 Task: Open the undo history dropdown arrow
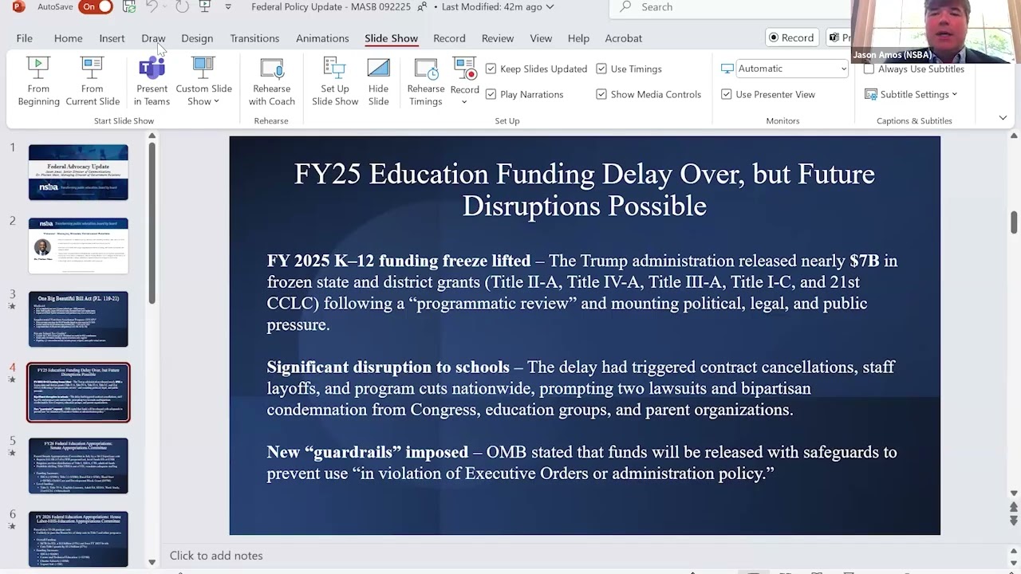click(163, 7)
